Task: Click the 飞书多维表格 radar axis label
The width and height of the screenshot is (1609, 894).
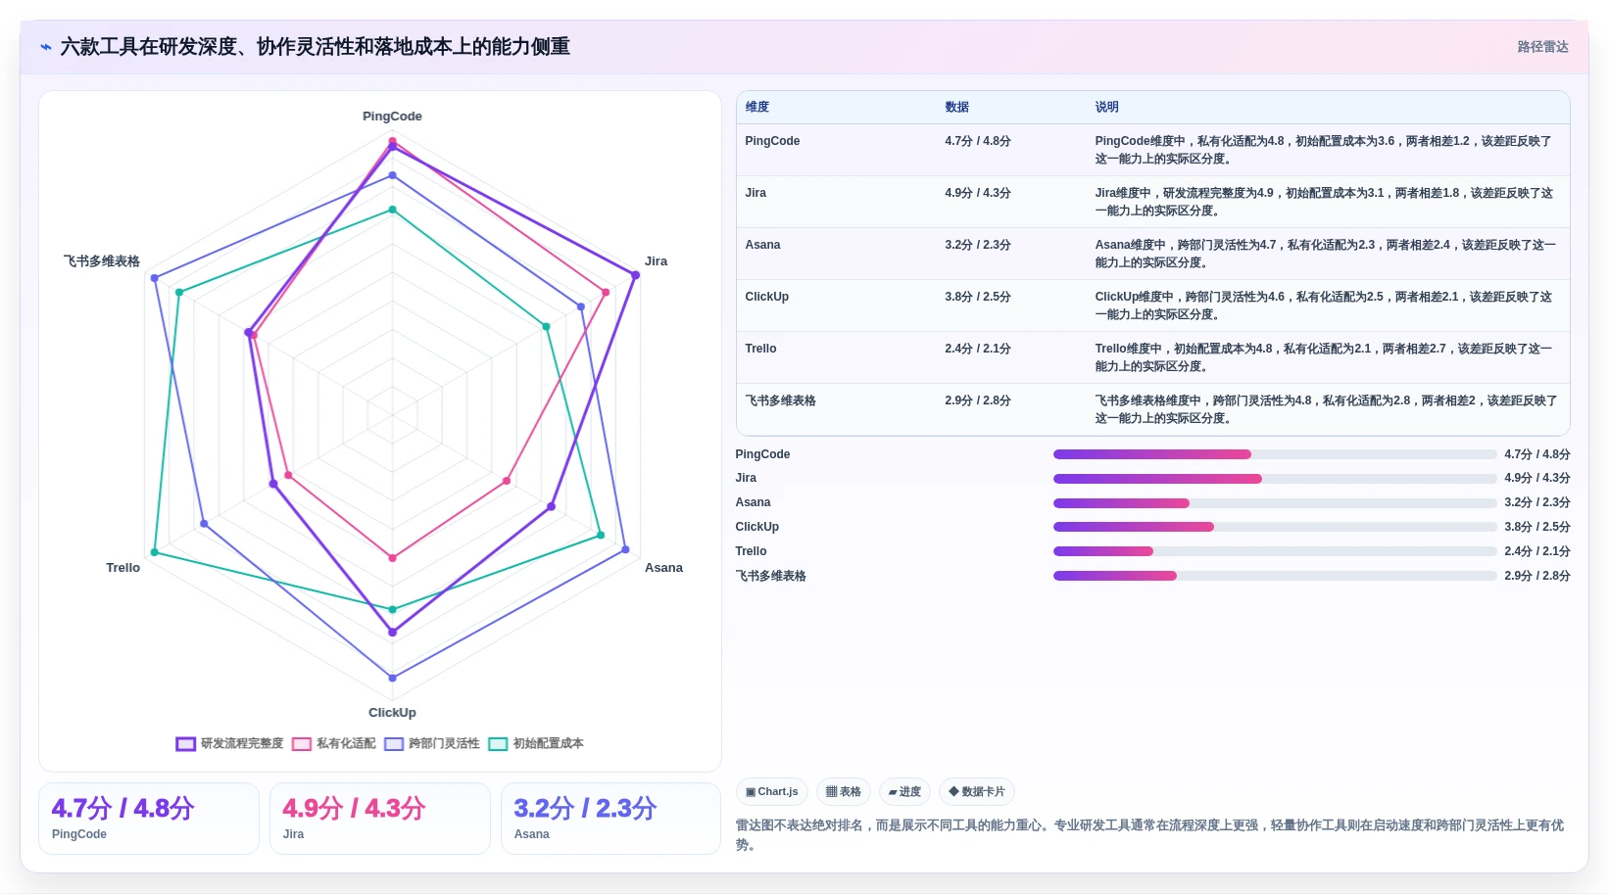Action: [102, 261]
